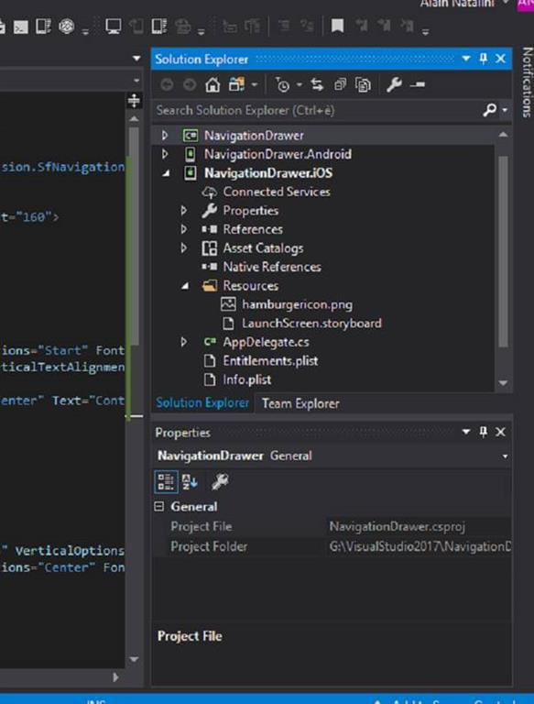Switch to the Solution Explorer tab
The width and height of the screenshot is (534, 704).
202,402
